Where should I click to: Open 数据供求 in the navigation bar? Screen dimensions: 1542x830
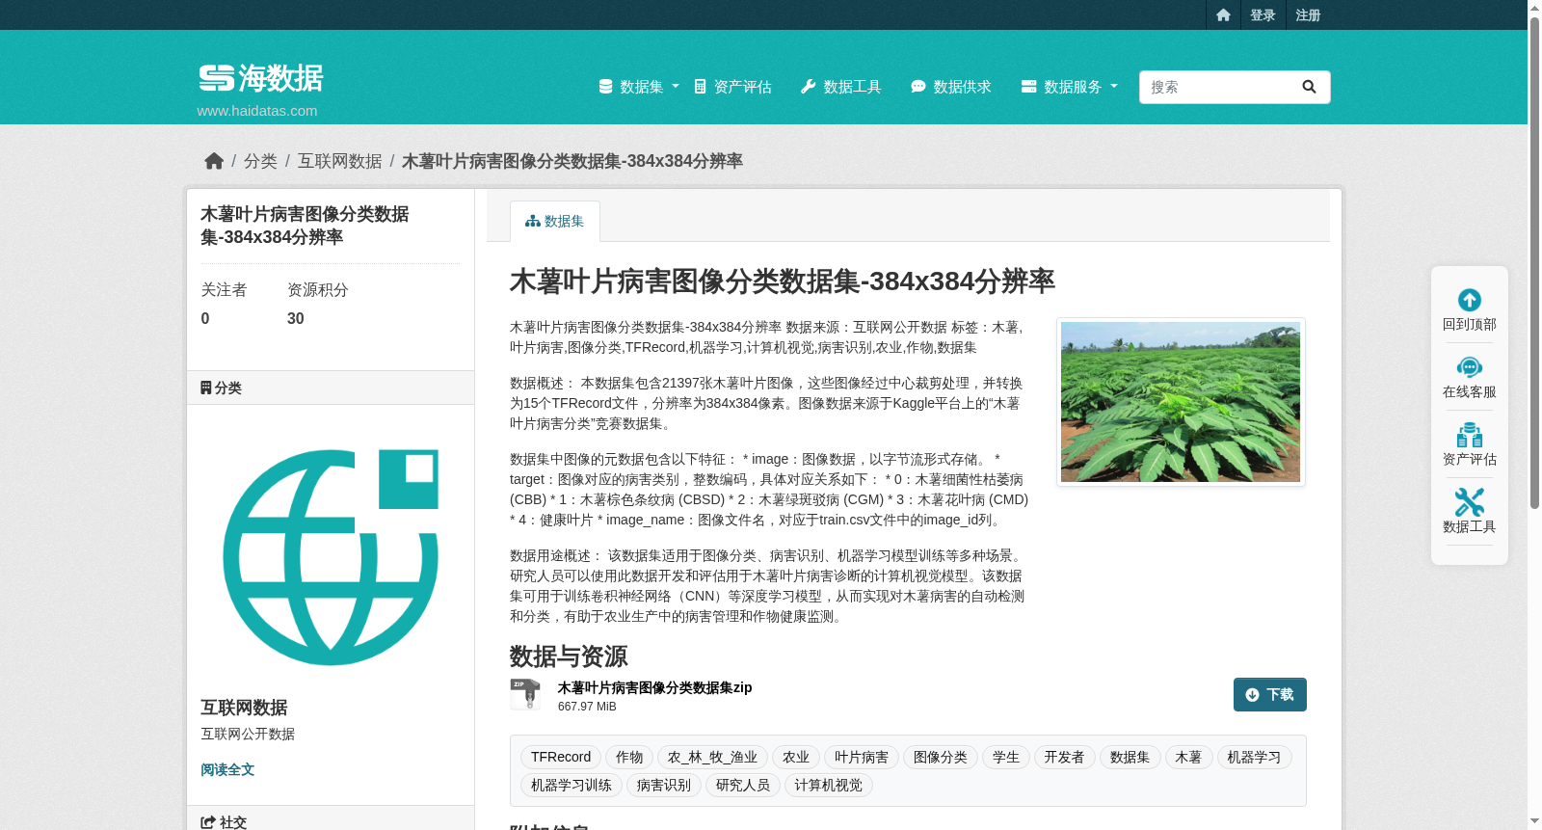pyautogui.click(x=950, y=87)
